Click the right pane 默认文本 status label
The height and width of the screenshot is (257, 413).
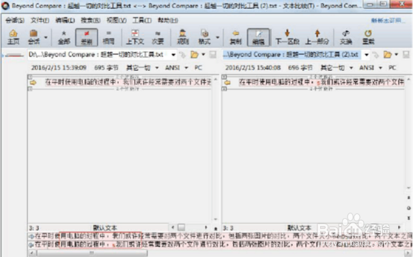(x=299, y=228)
